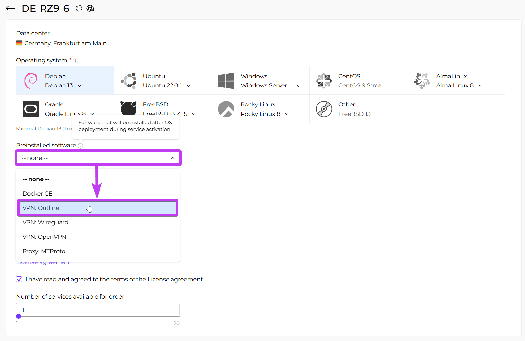
Task: Expand the Rocky Linux 8 version dropdown
Action: coord(287,114)
